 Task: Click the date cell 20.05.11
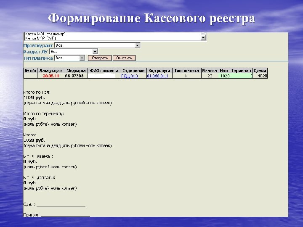coord(51,76)
